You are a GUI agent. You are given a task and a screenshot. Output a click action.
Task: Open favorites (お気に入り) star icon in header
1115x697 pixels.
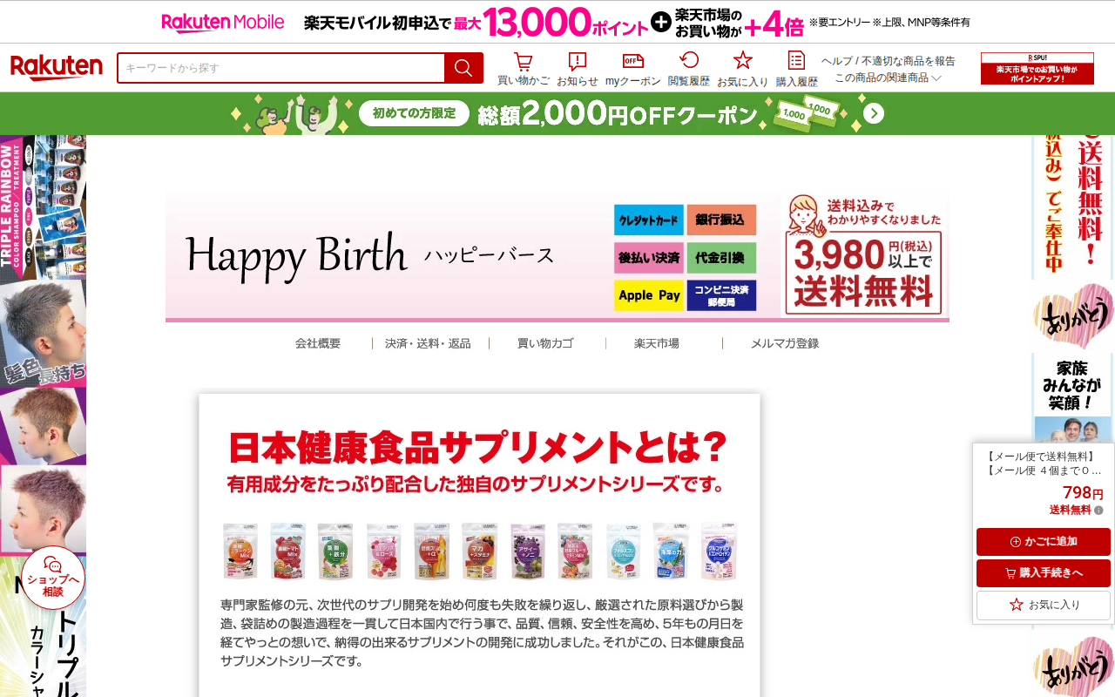pos(742,70)
